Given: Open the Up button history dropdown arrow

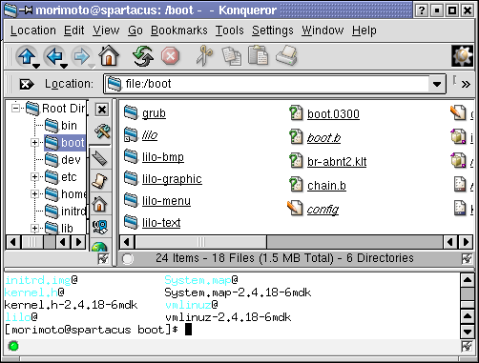Looking at the screenshot, I should coord(36,66).
